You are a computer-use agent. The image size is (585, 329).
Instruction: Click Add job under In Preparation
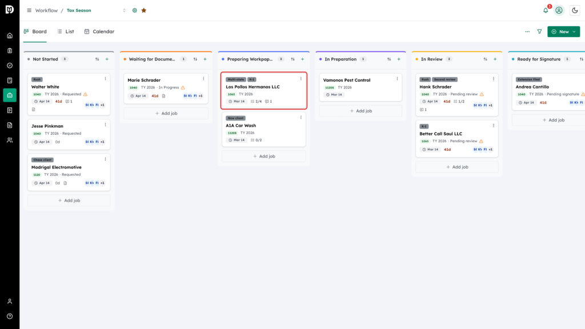tap(361, 111)
